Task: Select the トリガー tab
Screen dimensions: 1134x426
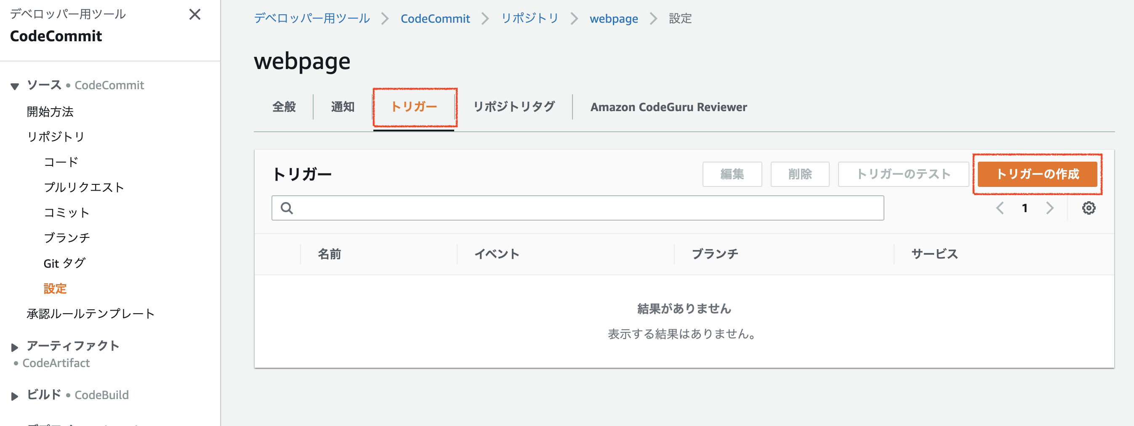Action: 414,107
